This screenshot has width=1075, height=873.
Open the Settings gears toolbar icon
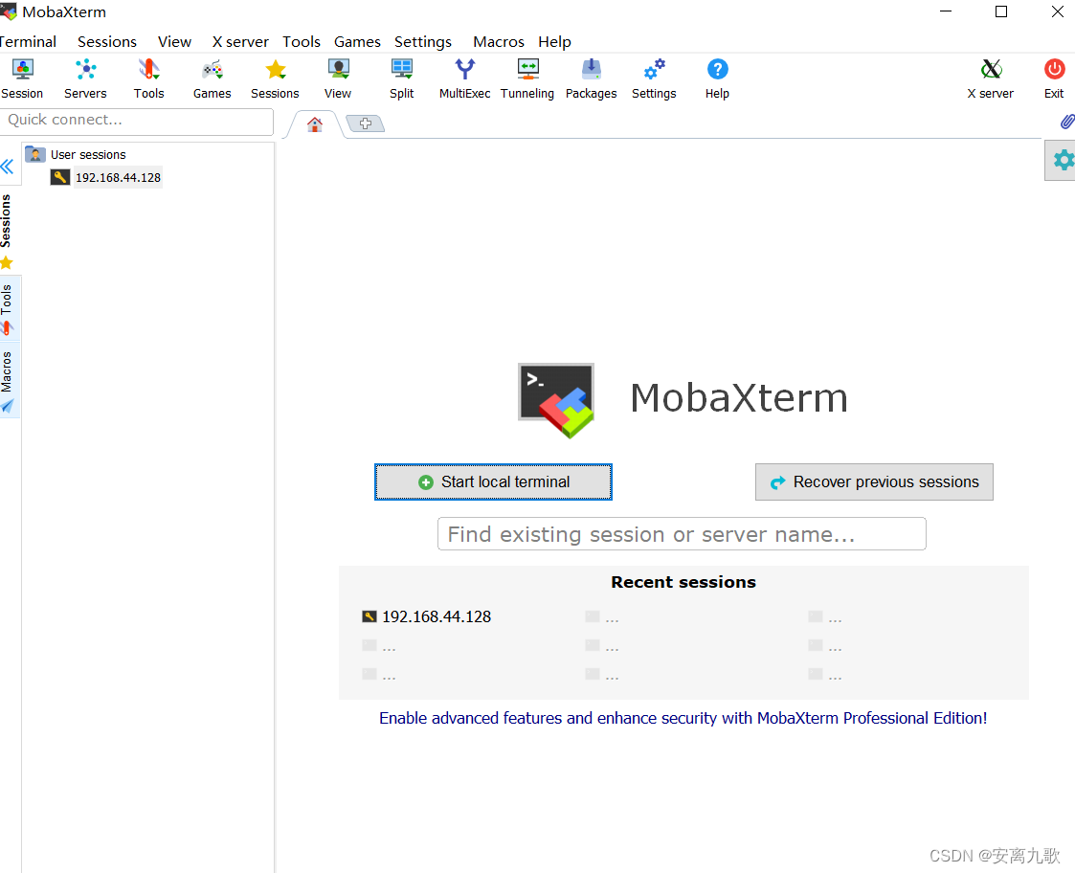[654, 78]
